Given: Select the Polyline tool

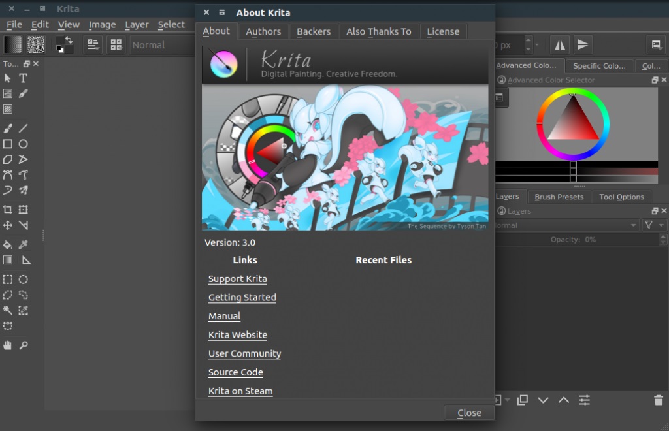Looking at the screenshot, I should 23,159.
